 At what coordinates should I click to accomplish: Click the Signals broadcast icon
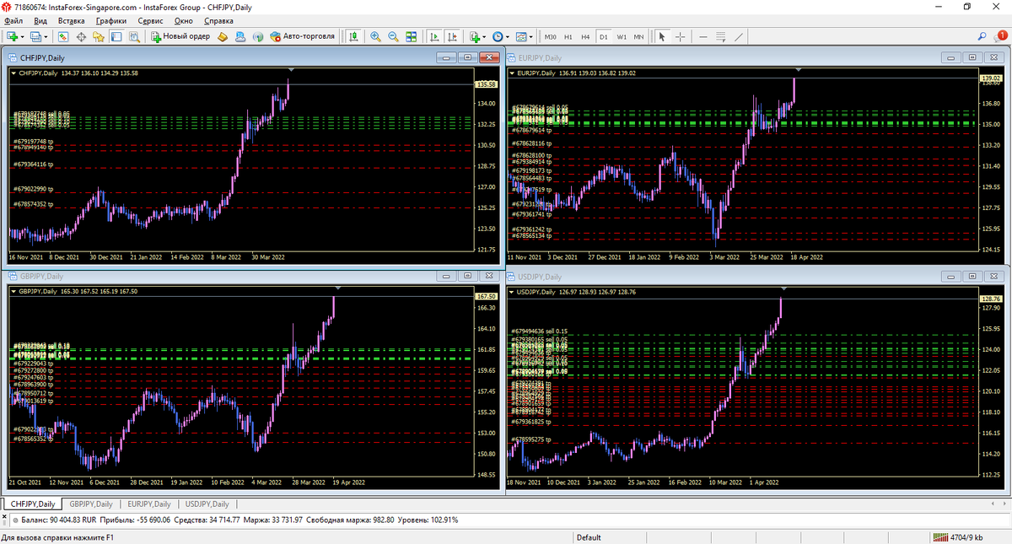pos(258,36)
